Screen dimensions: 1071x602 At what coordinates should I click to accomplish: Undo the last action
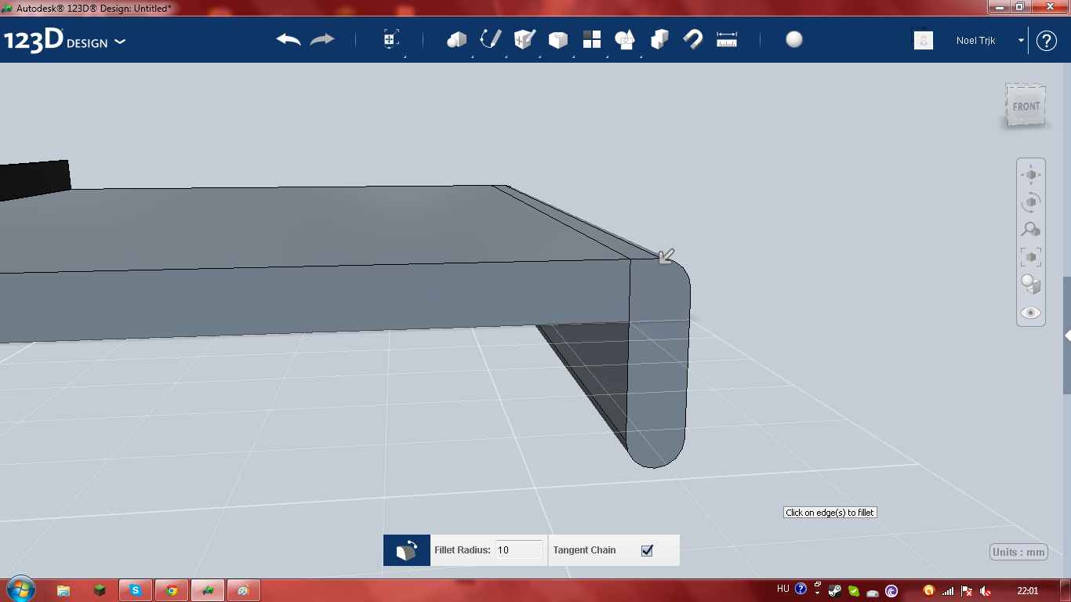click(x=289, y=40)
